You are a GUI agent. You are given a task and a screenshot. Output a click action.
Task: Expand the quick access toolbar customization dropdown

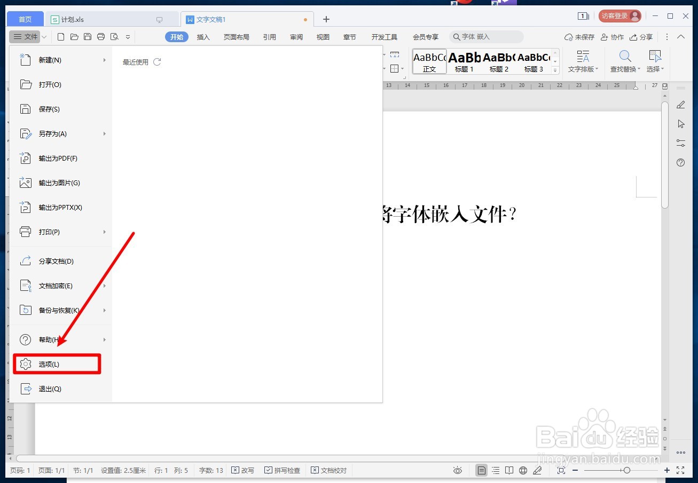pyautogui.click(x=128, y=36)
